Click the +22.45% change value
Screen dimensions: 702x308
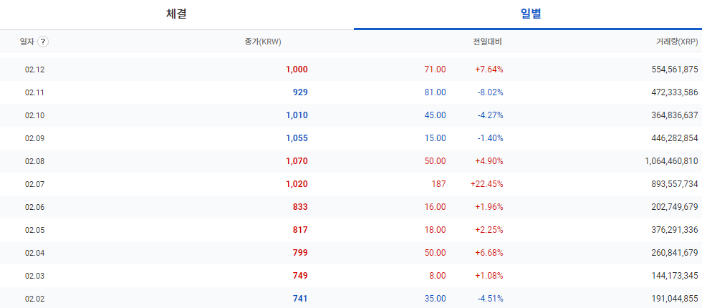486,183
